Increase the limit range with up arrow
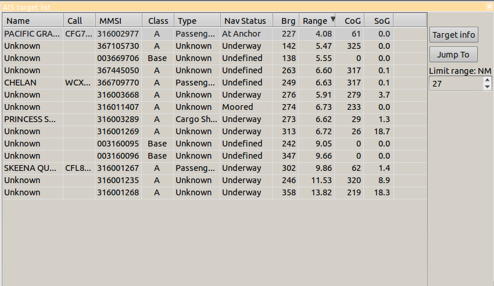 [488, 80]
